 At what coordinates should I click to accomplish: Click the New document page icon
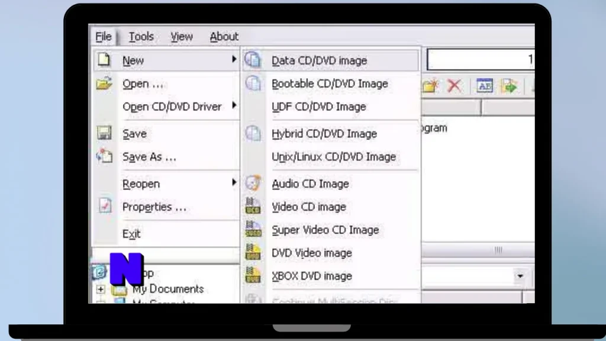(x=104, y=60)
